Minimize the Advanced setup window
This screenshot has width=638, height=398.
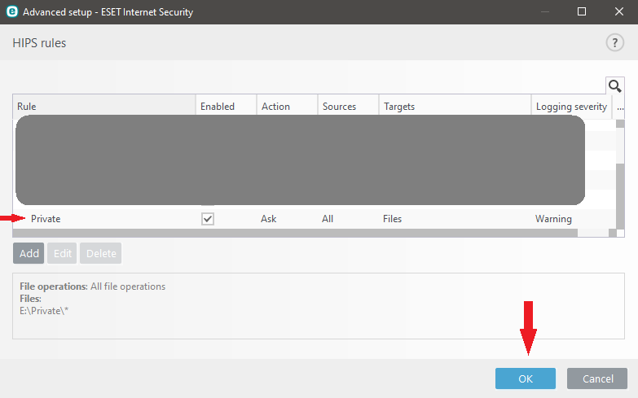544,12
